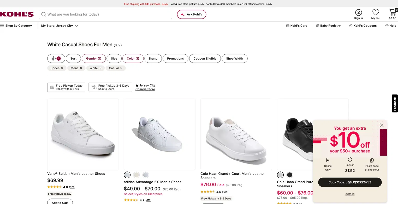
Task: Click the Kohl's logo
Action: click(17, 14)
